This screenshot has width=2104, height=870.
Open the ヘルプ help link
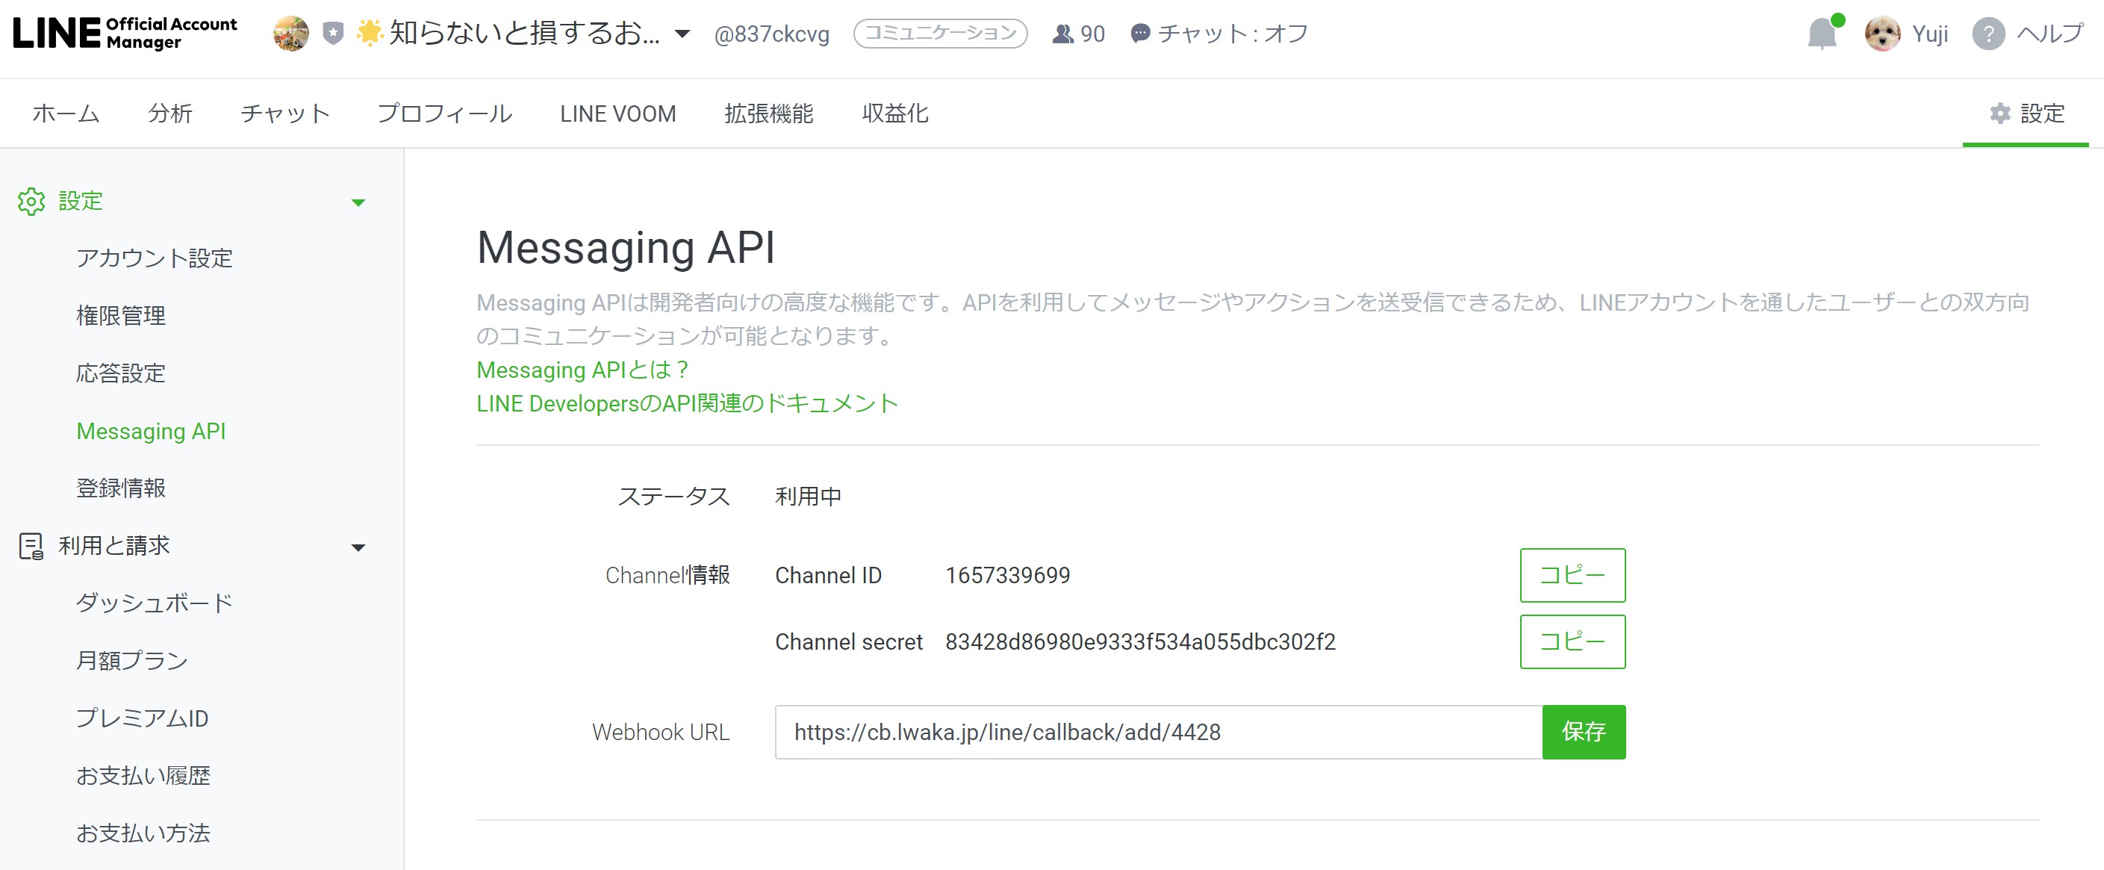click(x=2050, y=34)
